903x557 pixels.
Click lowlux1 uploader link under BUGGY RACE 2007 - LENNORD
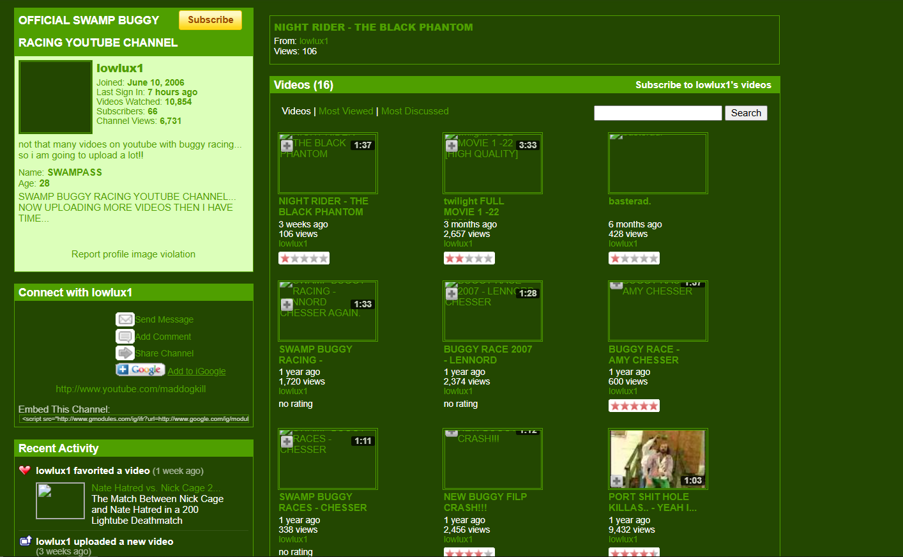458,391
